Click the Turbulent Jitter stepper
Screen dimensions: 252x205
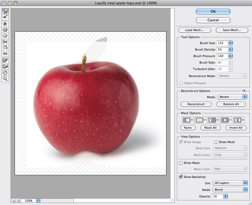pos(230,69)
